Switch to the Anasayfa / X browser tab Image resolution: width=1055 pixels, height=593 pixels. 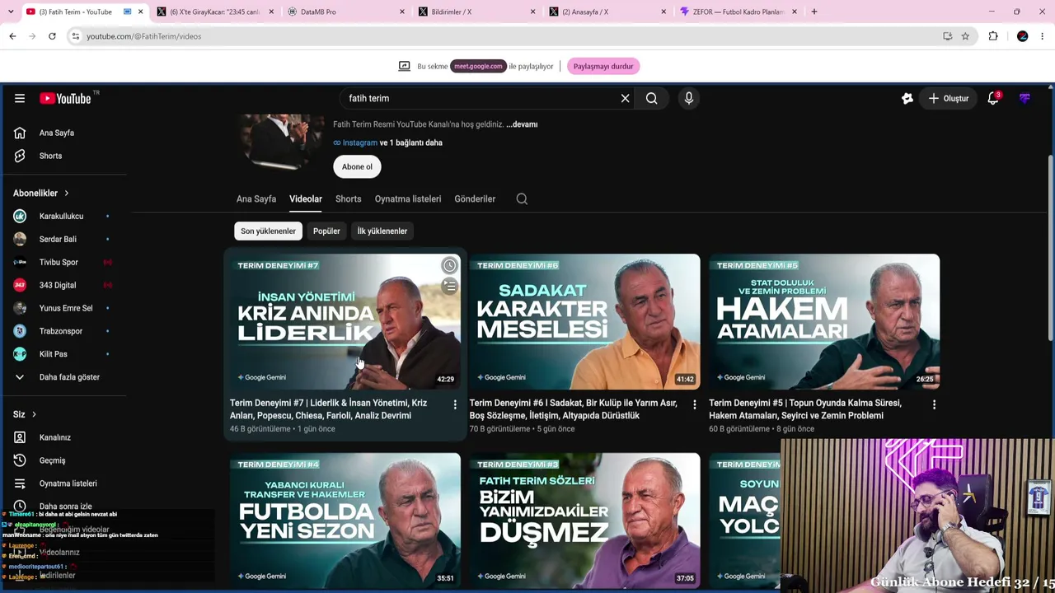[x=608, y=12]
